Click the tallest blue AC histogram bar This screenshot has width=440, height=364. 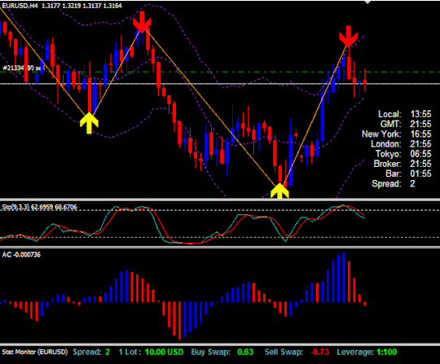point(344,278)
